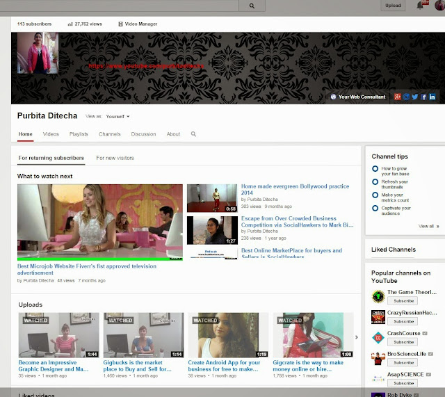The height and width of the screenshot is (397, 445).
Task: Open 'Your Web Consultant' banner link
Action: pos(358,97)
